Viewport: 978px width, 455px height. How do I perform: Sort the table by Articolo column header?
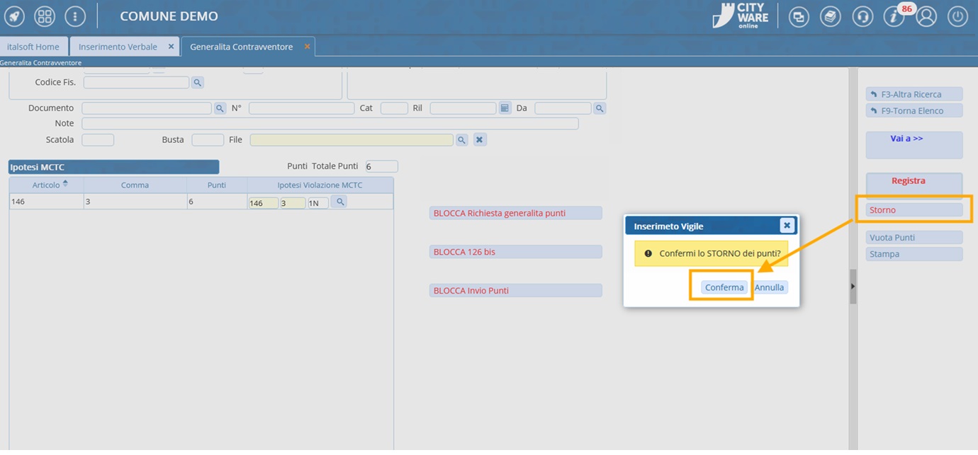point(46,185)
